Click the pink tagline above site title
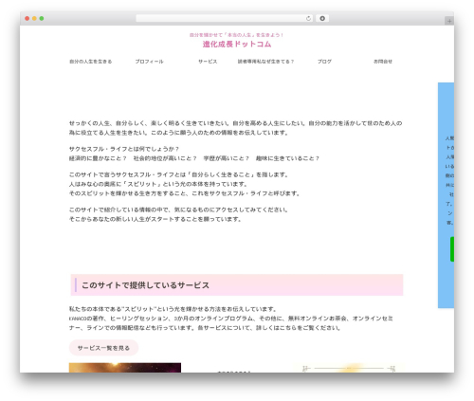 click(x=236, y=35)
